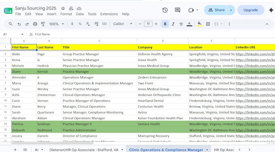275x152 pixels.
Task: Expand the name box dropdown arrow
Action: point(22,34)
